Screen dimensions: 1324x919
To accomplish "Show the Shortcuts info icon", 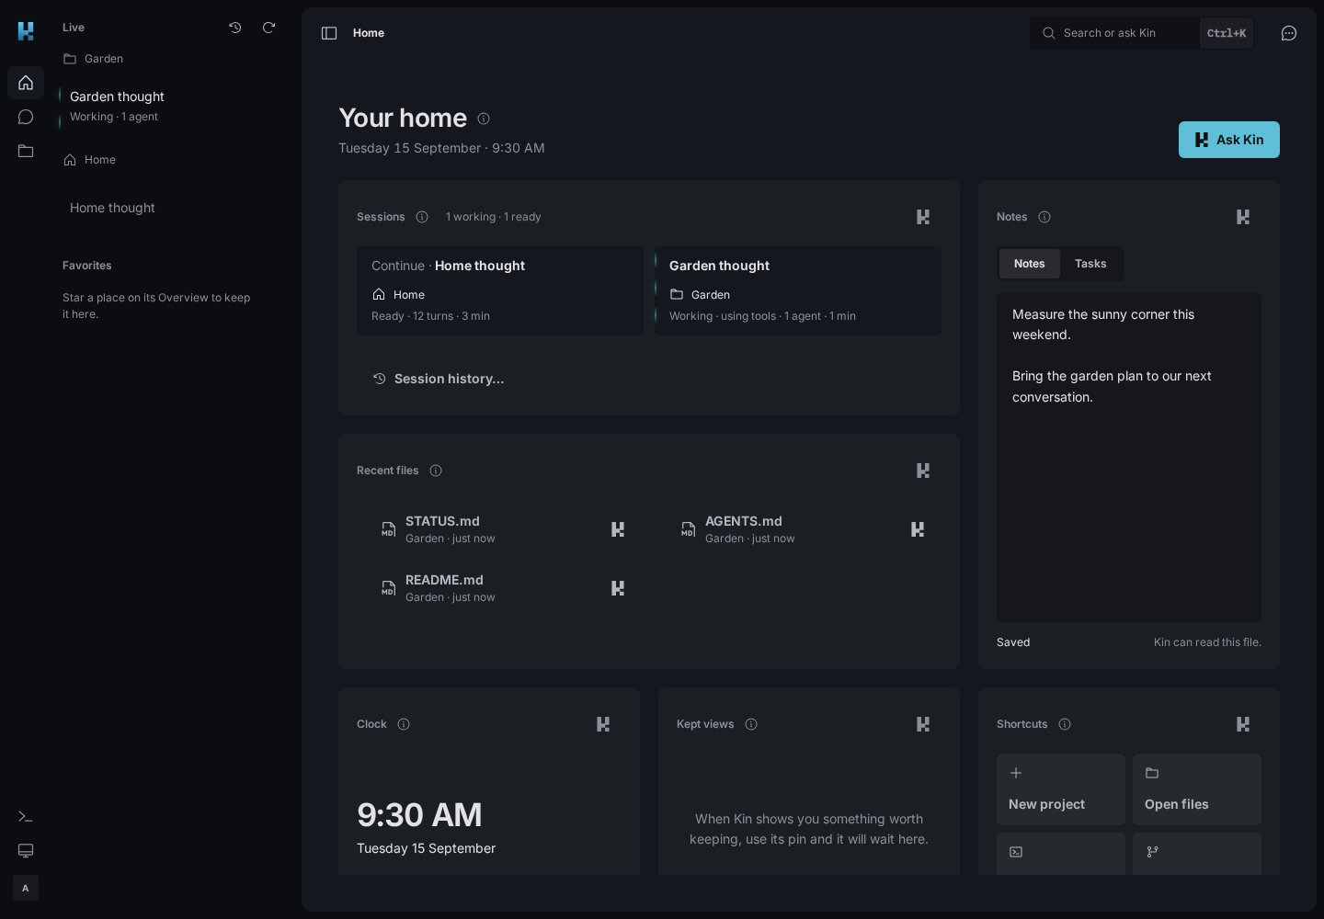I will point(1065,724).
